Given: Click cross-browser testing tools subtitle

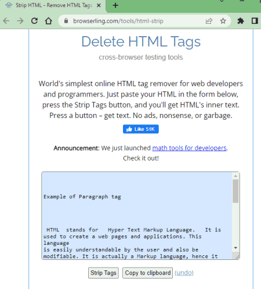Looking at the screenshot, I should coord(141,58).
